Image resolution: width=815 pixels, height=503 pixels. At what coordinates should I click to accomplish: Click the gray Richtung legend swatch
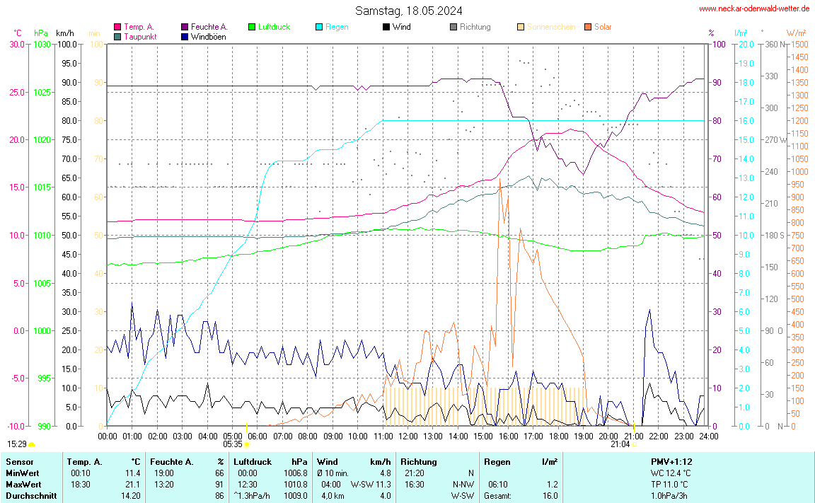pyautogui.click(x=453, y=27)
